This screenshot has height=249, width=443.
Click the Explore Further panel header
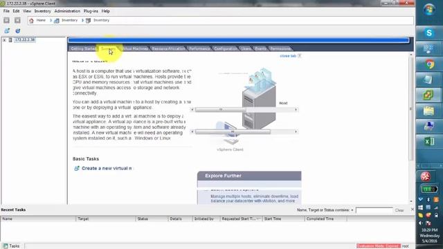click(249, 176)
